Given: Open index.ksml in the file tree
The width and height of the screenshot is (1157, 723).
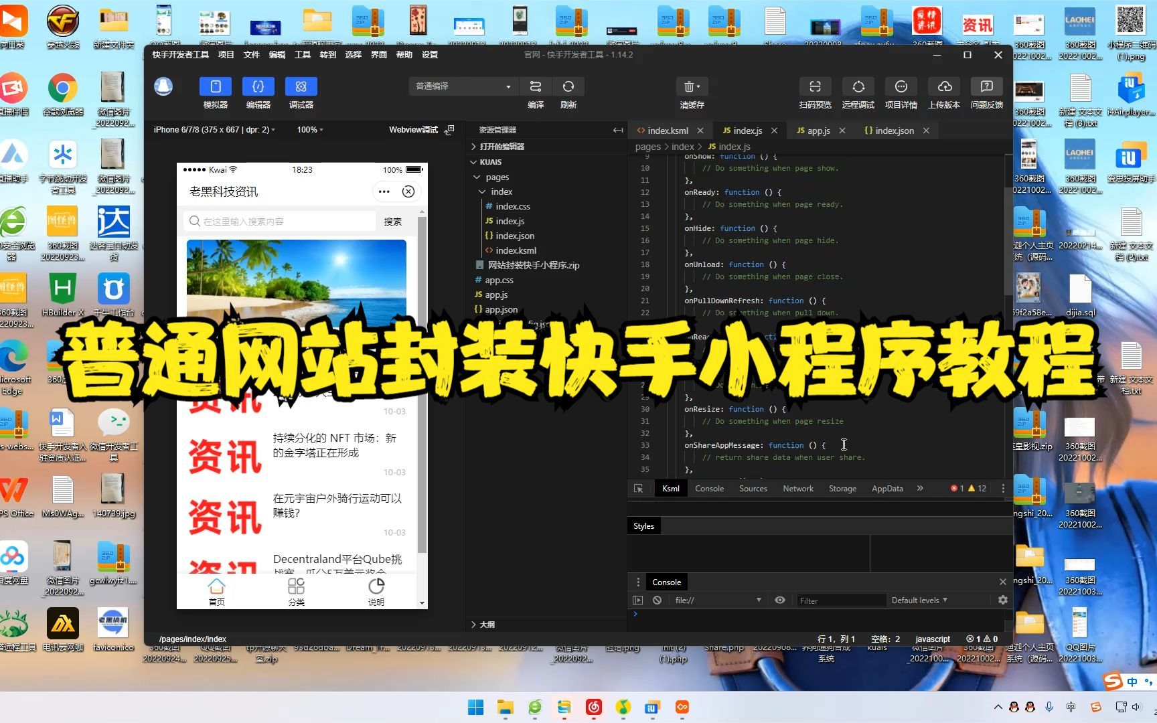Looking at the screenshot, I should click(x=516, y=251).
